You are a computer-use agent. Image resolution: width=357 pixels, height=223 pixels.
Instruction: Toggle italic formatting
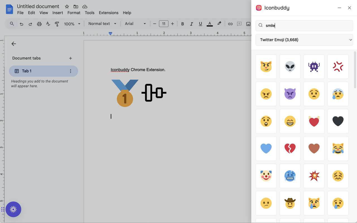[191, 24]
